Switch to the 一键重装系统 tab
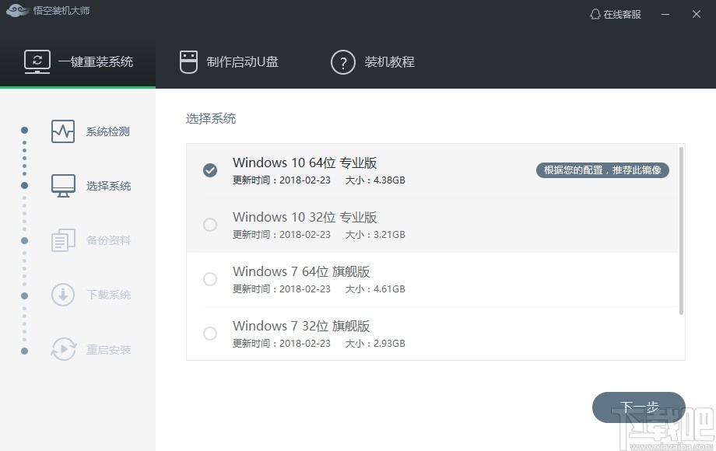The width and height of the screenshot is (716, 451). pyautogui.click(x=78, y=62)
